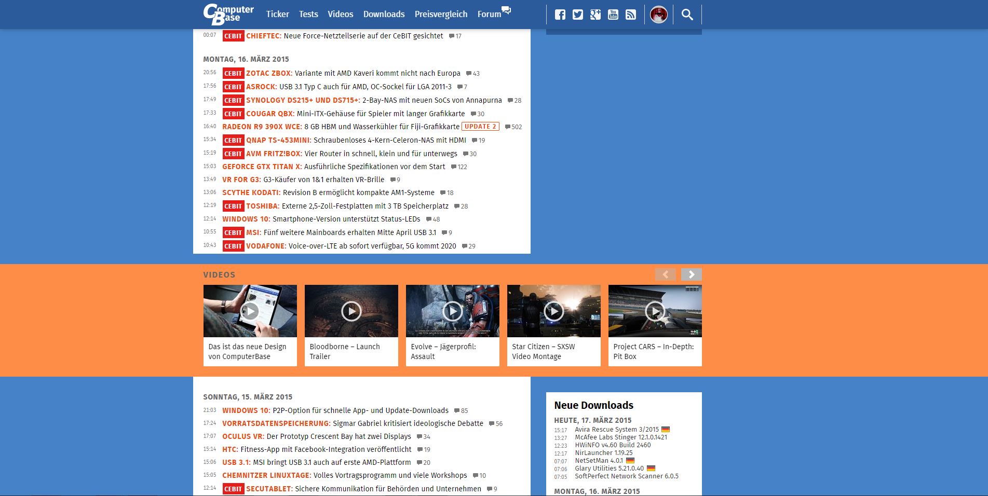The height and width of the screenshot is (496, 988).
Task: Open the NirLauncher 1.19.25 download
Action: (x=603, y=453)
